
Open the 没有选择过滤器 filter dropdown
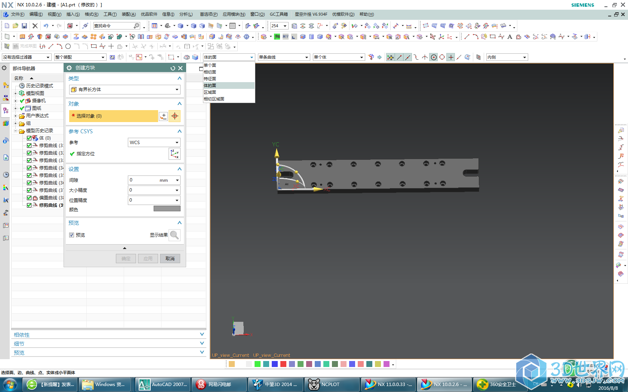coord(26,57)
